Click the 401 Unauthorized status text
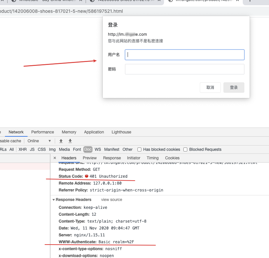Image resolution: width=269 pixels, height=258 pixels. point(109,176)
